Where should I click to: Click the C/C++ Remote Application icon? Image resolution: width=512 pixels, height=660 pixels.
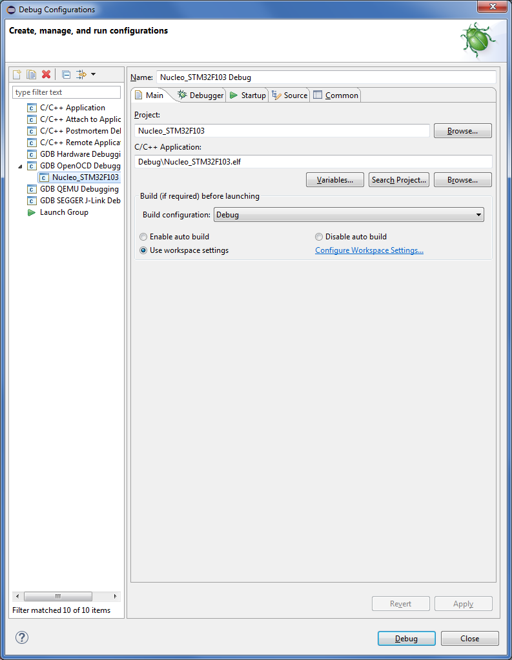coord(32,143)
